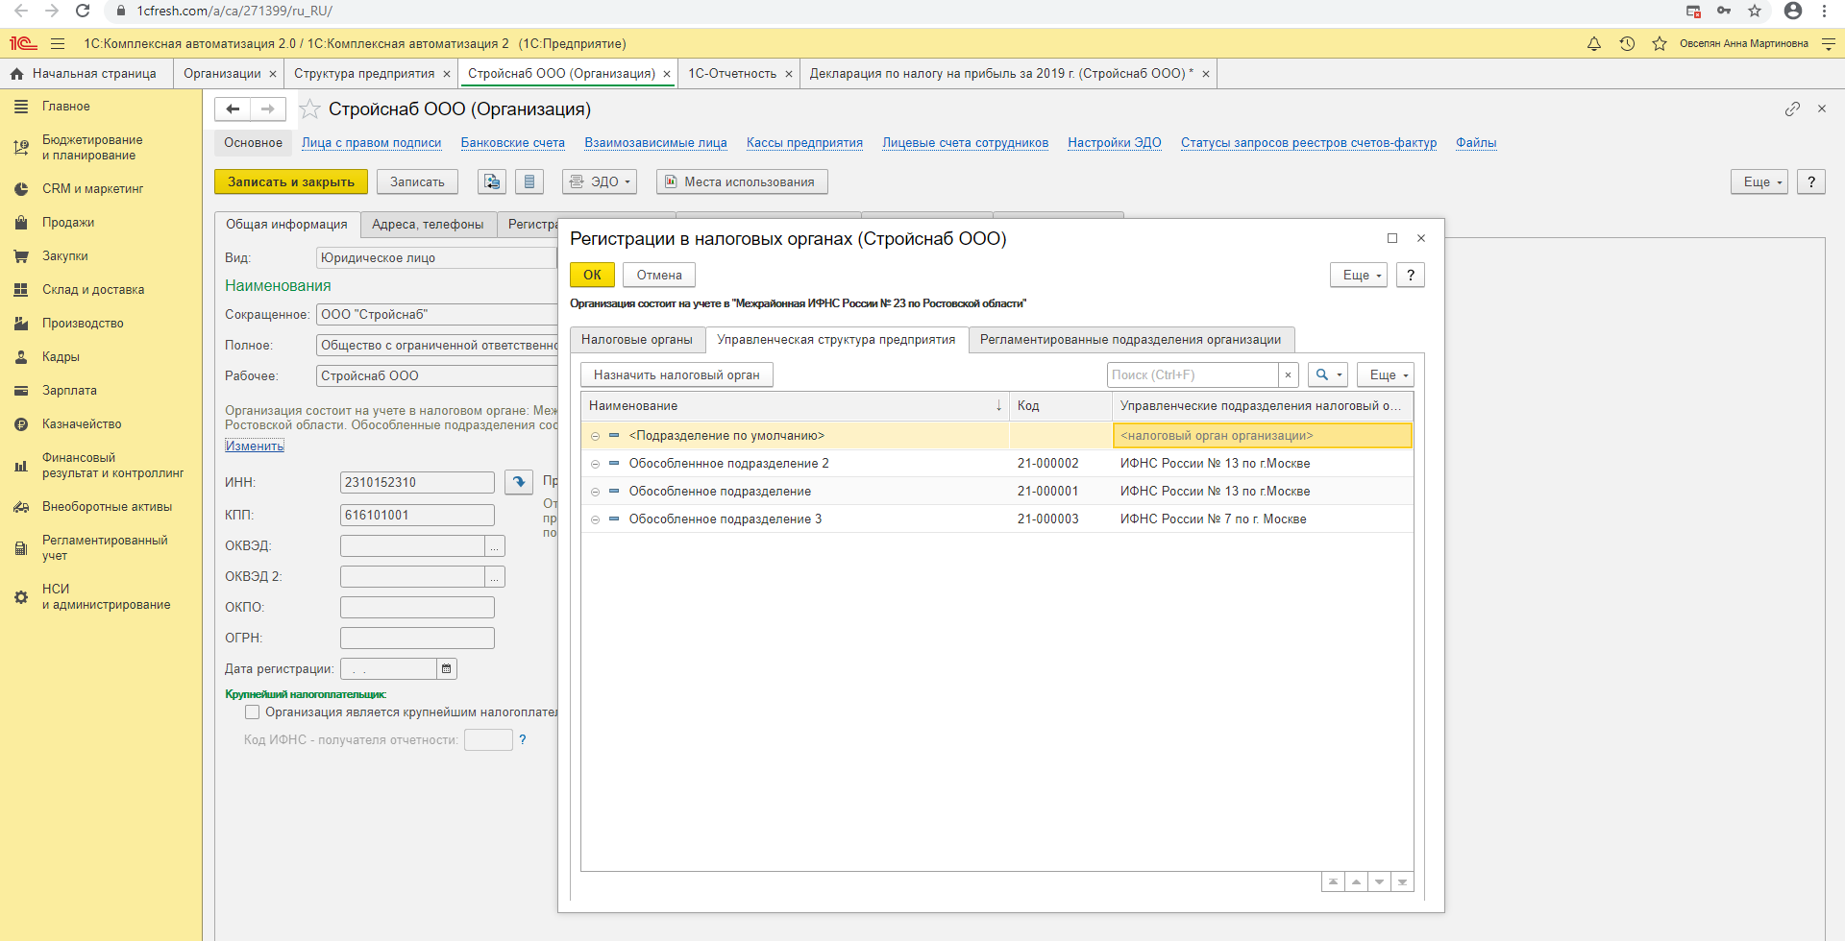Click the report list icon in toolbar

[529, 181]
